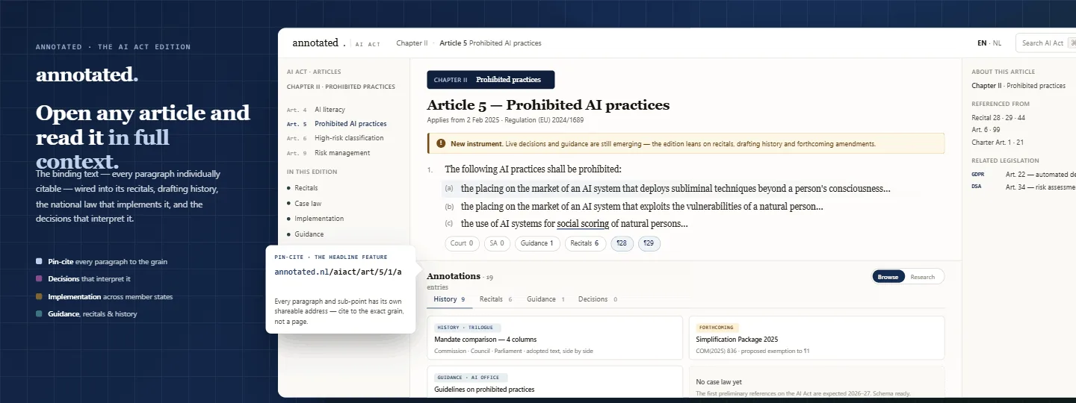Click the Article 5 — Prohibited AI practices heading
This screenshot has height=403, width=1076.
(548, 105)
